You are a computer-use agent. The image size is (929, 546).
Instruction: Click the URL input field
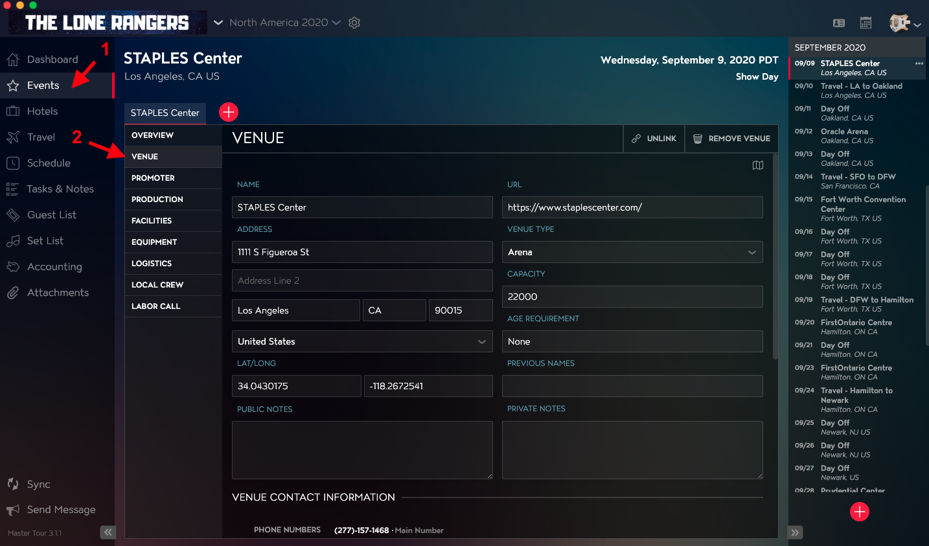point(632,207)
